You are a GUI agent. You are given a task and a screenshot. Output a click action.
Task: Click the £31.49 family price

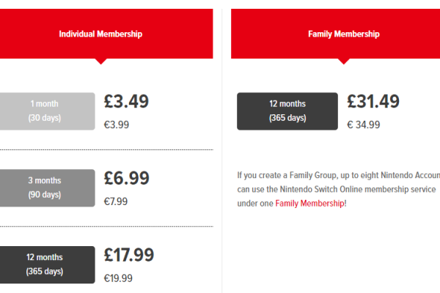tap(373, 101)
